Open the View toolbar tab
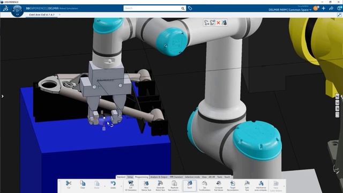343x193 pixels. coord(204,177)
